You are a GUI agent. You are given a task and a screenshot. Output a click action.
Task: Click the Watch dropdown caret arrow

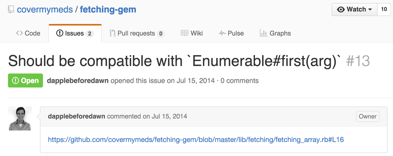(x=370, y=9)
